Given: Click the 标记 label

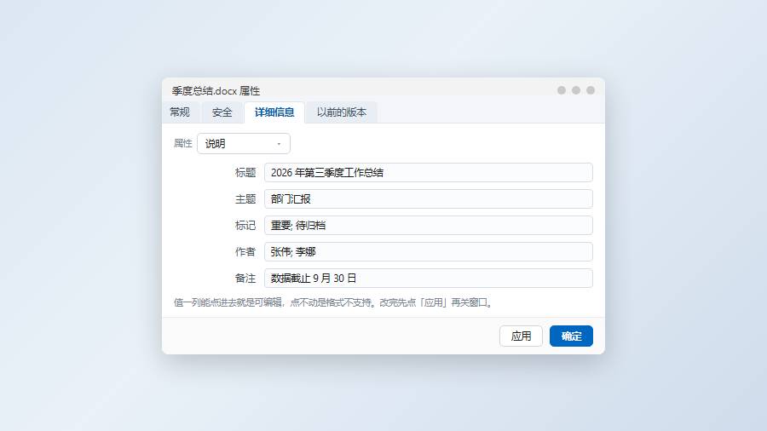Looking at the screenshot, I should tap(245, 225).
